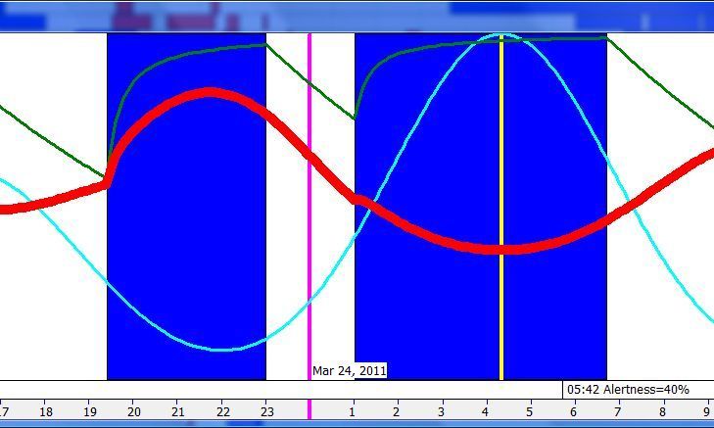Click hour 18 on the time axis
The width and height of the screenshot is (714, 428).
click(x=45, y=412)
